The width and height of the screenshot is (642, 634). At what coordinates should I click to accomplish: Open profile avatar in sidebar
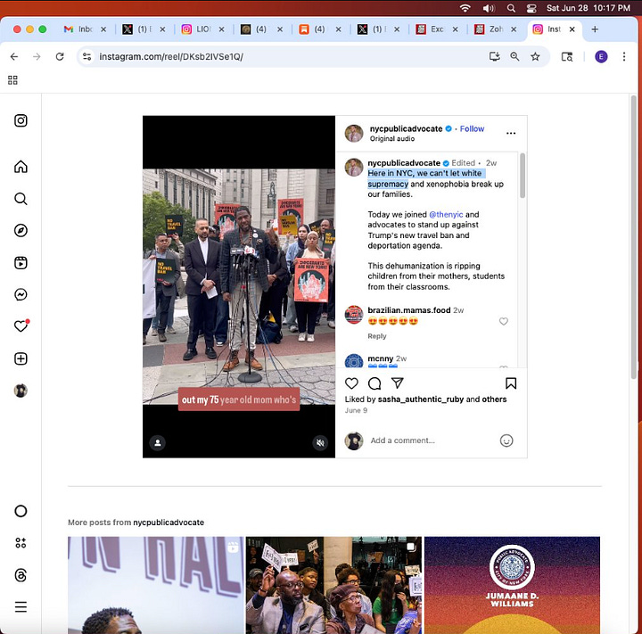21,391
